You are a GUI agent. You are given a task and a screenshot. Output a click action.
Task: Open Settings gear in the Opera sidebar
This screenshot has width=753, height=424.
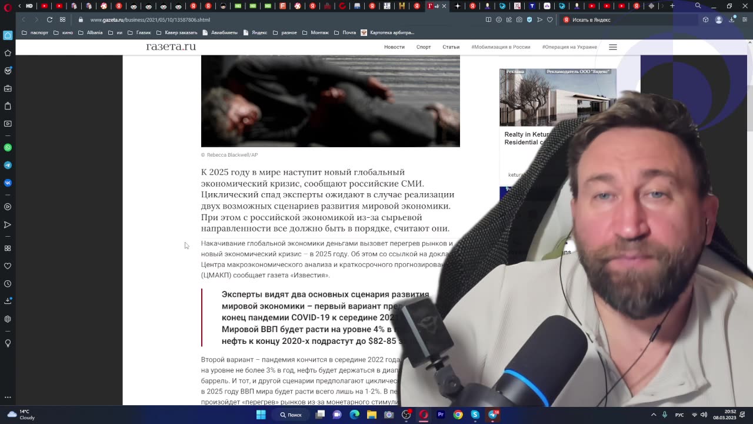[8, 319]
